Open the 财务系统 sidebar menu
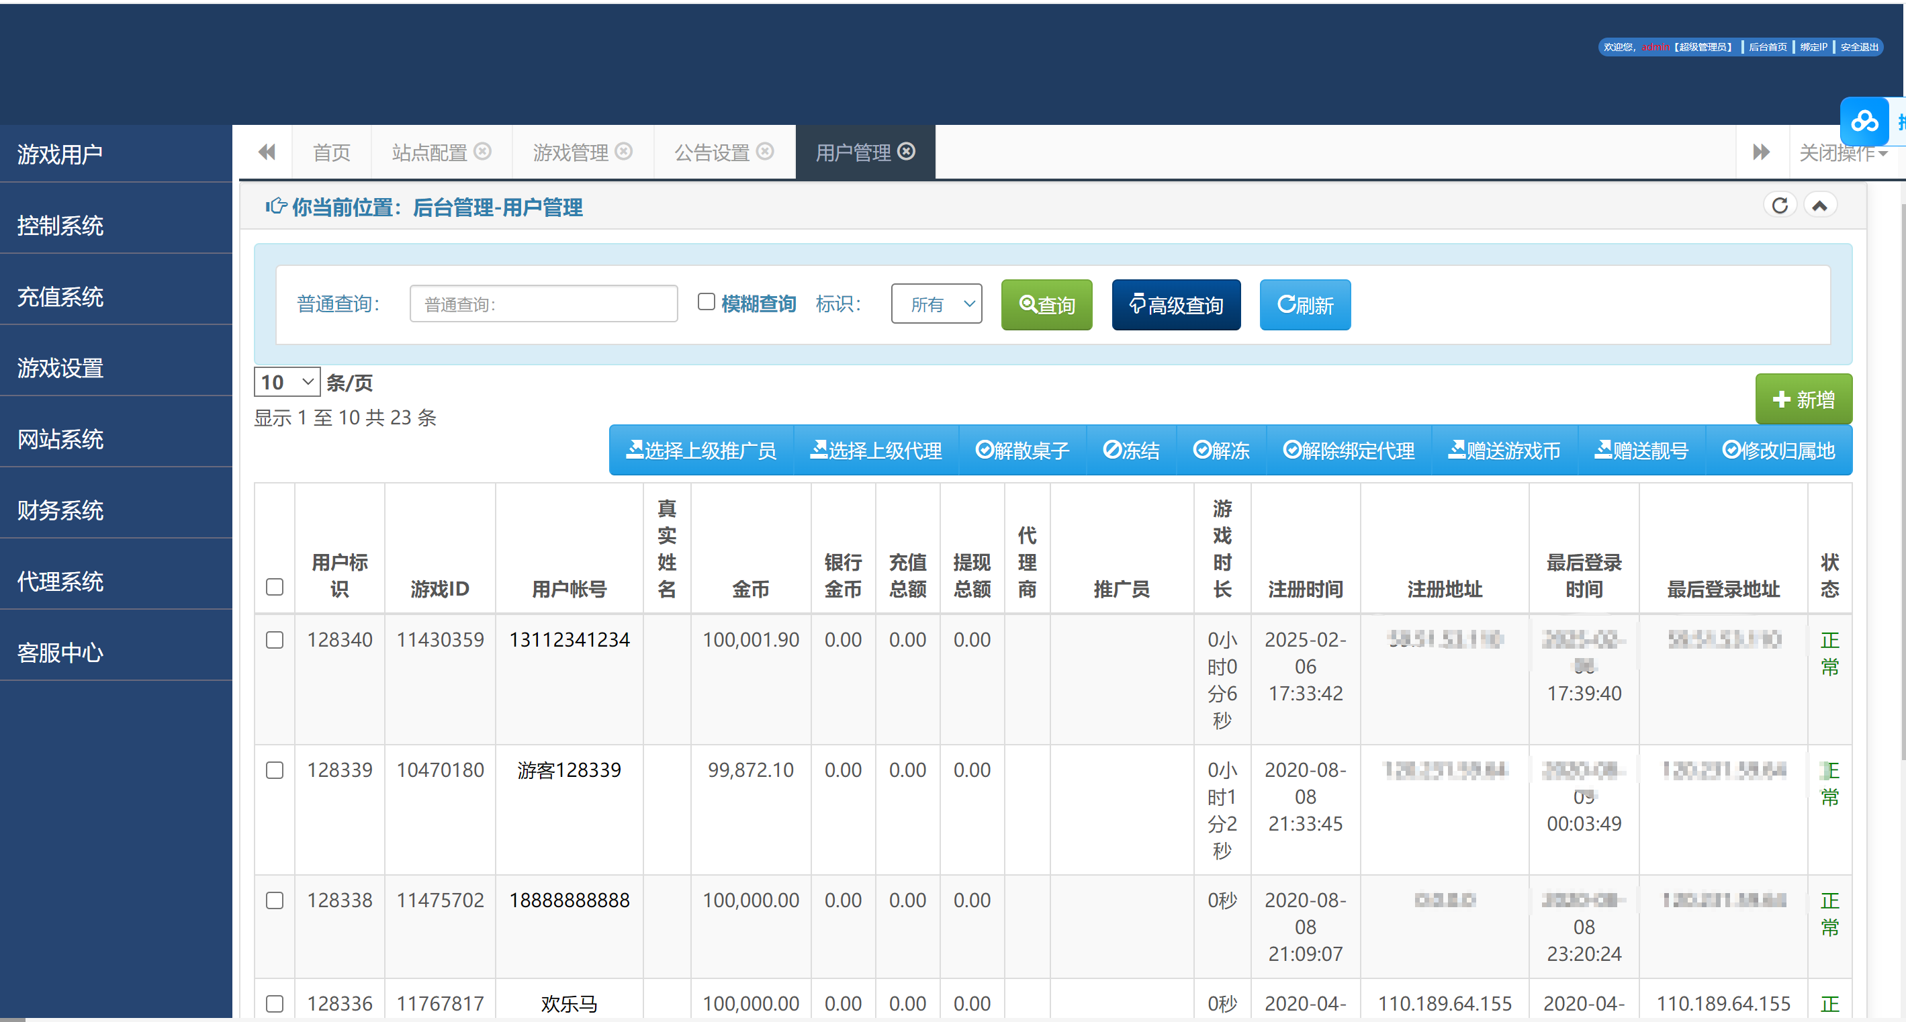The height and width of the screenshot is (1022, 1906). click(60, 510)
